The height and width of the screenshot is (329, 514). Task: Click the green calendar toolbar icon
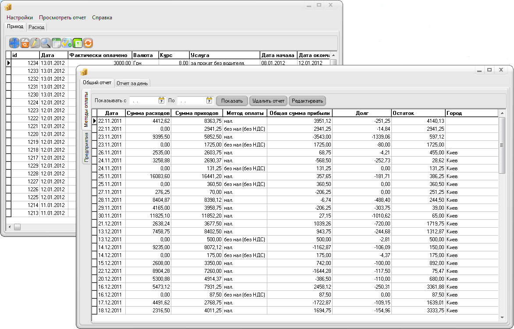click(x=57, y=43)
